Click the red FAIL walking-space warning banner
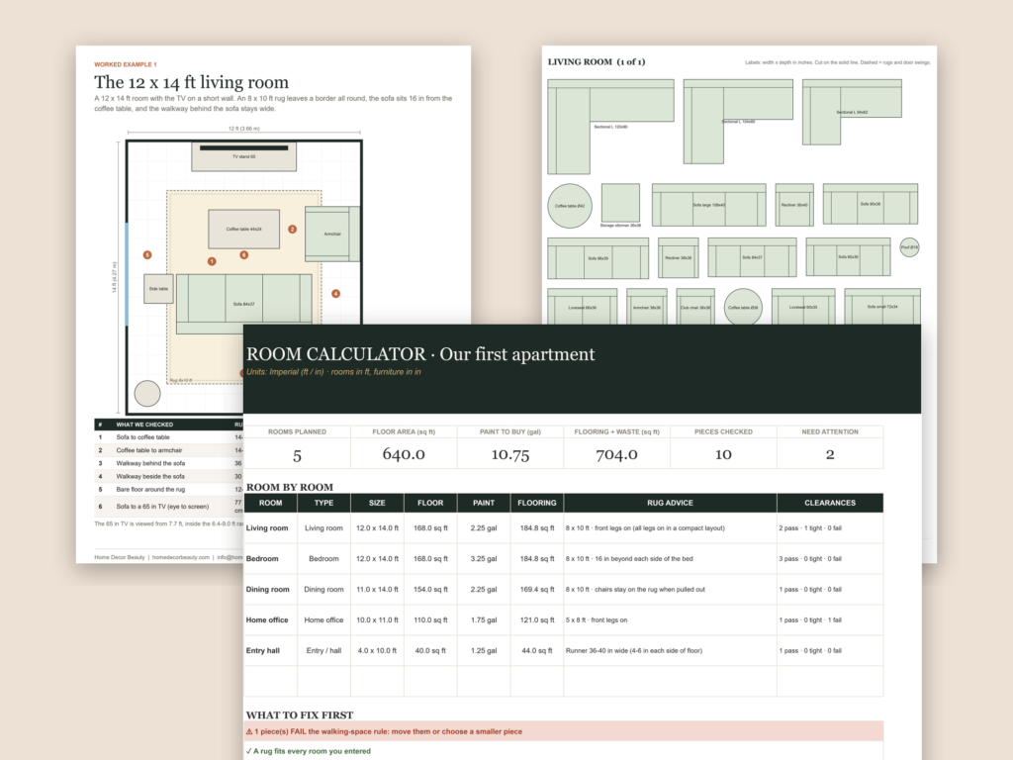1013x760 pixels. 563,731
